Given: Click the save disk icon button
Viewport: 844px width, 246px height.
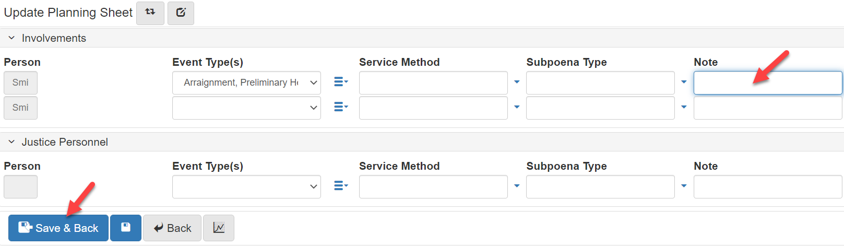Looking at the screenshot, I should click(126, 228).
